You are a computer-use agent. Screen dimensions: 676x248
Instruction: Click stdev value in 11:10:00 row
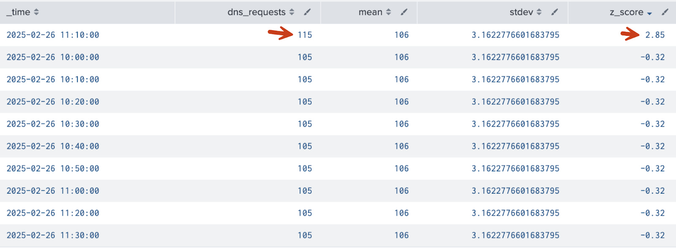pyautogui.click(x=515, y=35)
